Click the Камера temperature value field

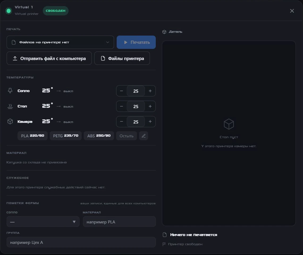(x=136, y=122)
